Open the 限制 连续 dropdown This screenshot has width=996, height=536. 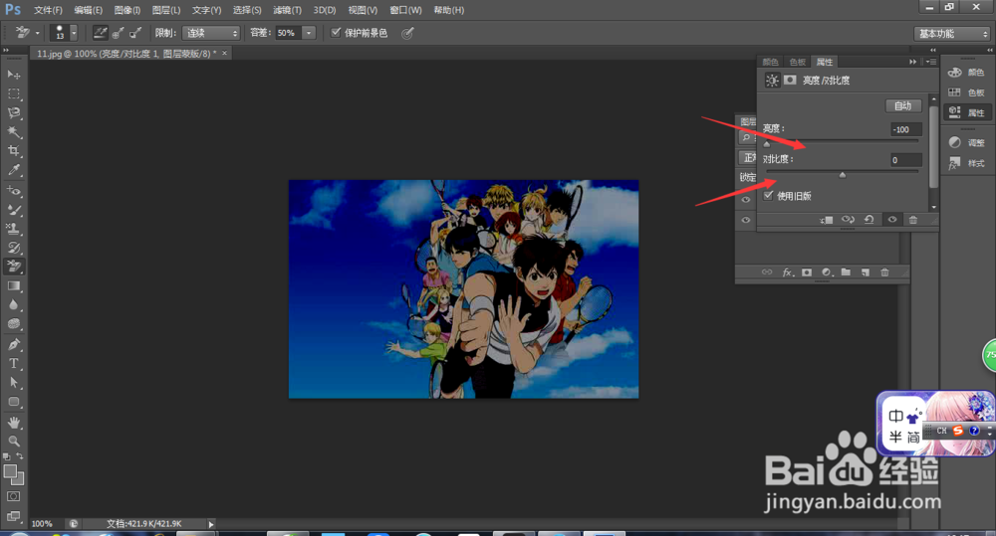[x=211, y=33]
